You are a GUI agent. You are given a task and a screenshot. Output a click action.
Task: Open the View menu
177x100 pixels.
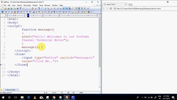click(x=14, y=5)
